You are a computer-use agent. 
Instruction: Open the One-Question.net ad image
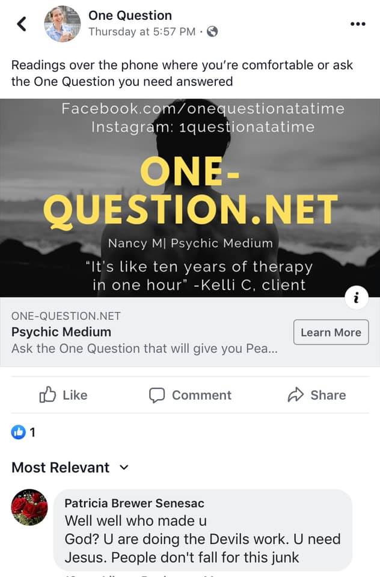coord(190,198)
